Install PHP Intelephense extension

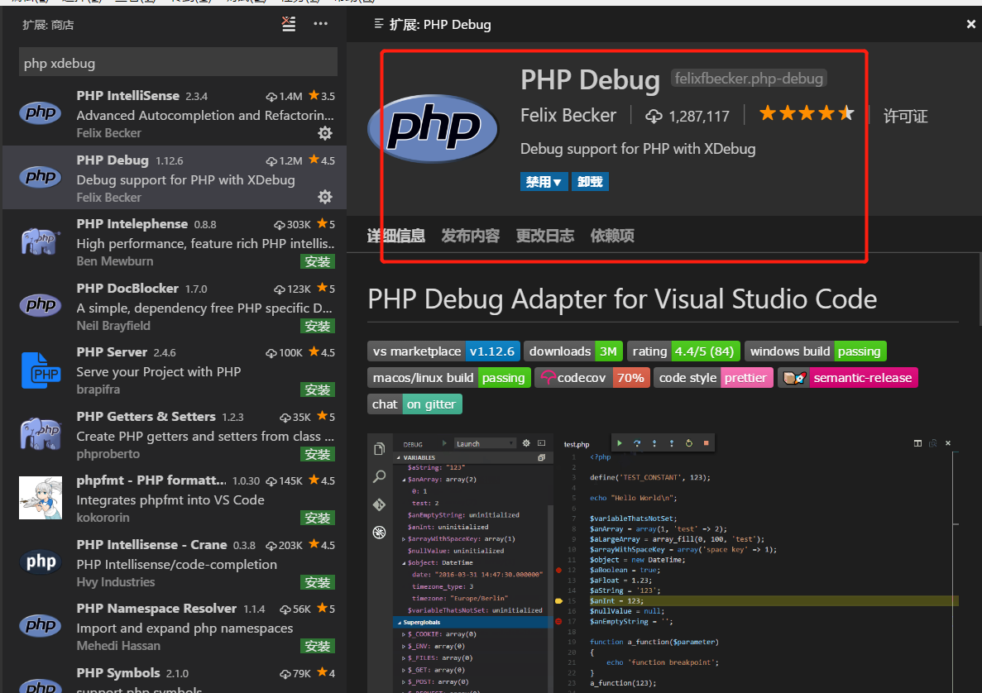click(x=318, y=261)
